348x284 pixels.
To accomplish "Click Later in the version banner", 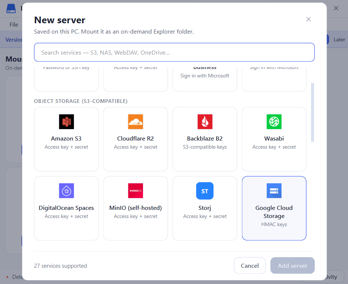I will pos(339,40).
